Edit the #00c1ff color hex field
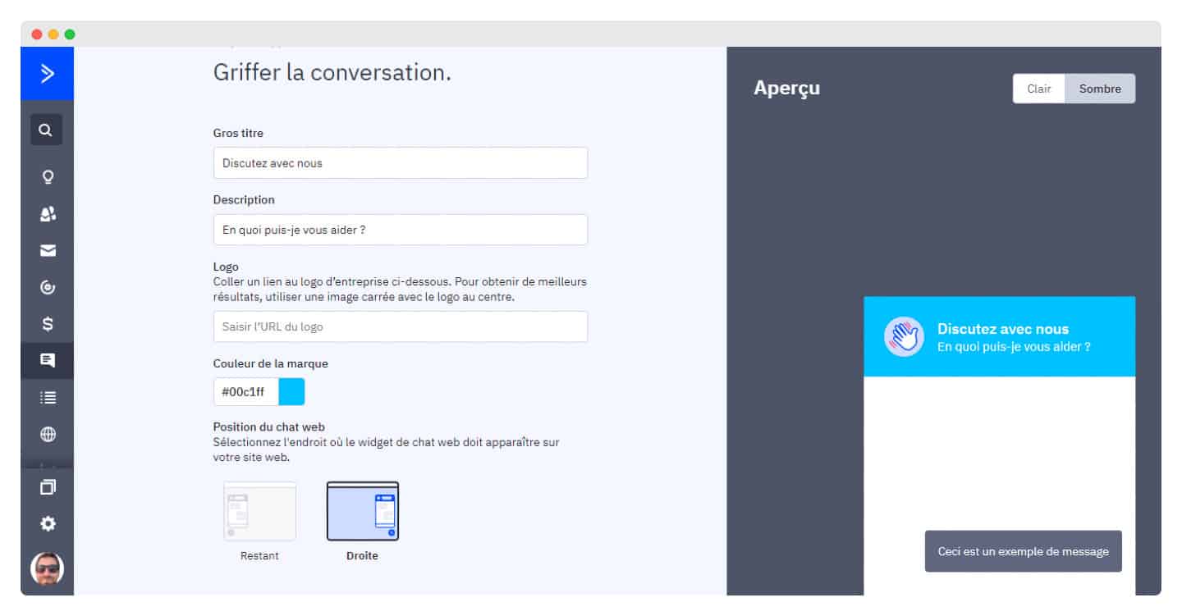1182x616 pixels. click(x=246, y=391)
